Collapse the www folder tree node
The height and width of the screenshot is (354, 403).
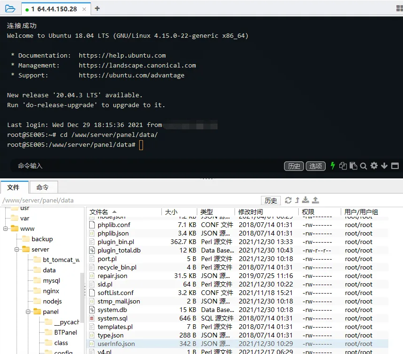(6, 229)
